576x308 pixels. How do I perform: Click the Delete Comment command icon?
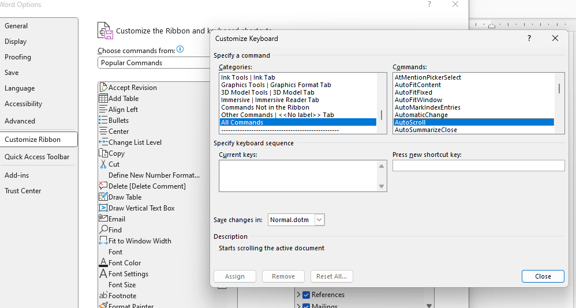pos(103,186)
